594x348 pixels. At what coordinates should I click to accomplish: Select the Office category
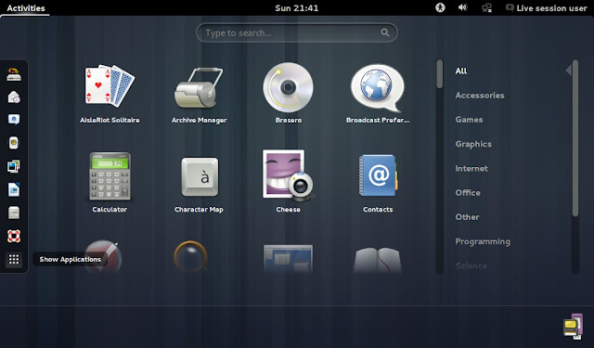pos(468,193)
